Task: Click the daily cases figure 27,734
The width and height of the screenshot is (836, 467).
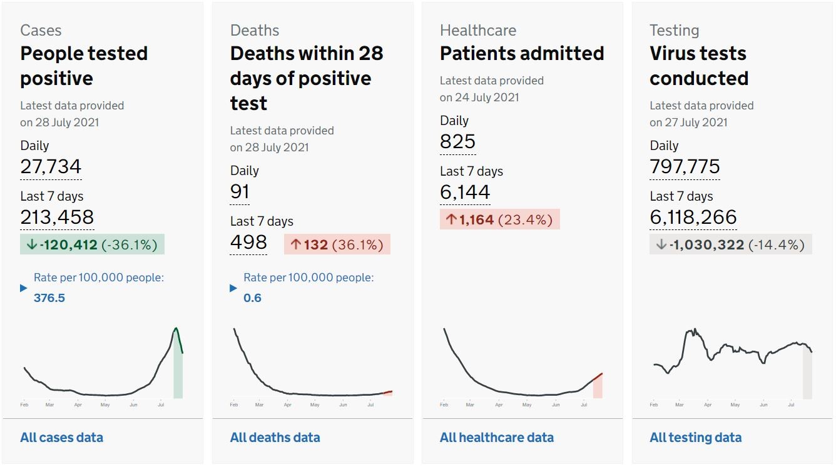Action: (51, 167)
